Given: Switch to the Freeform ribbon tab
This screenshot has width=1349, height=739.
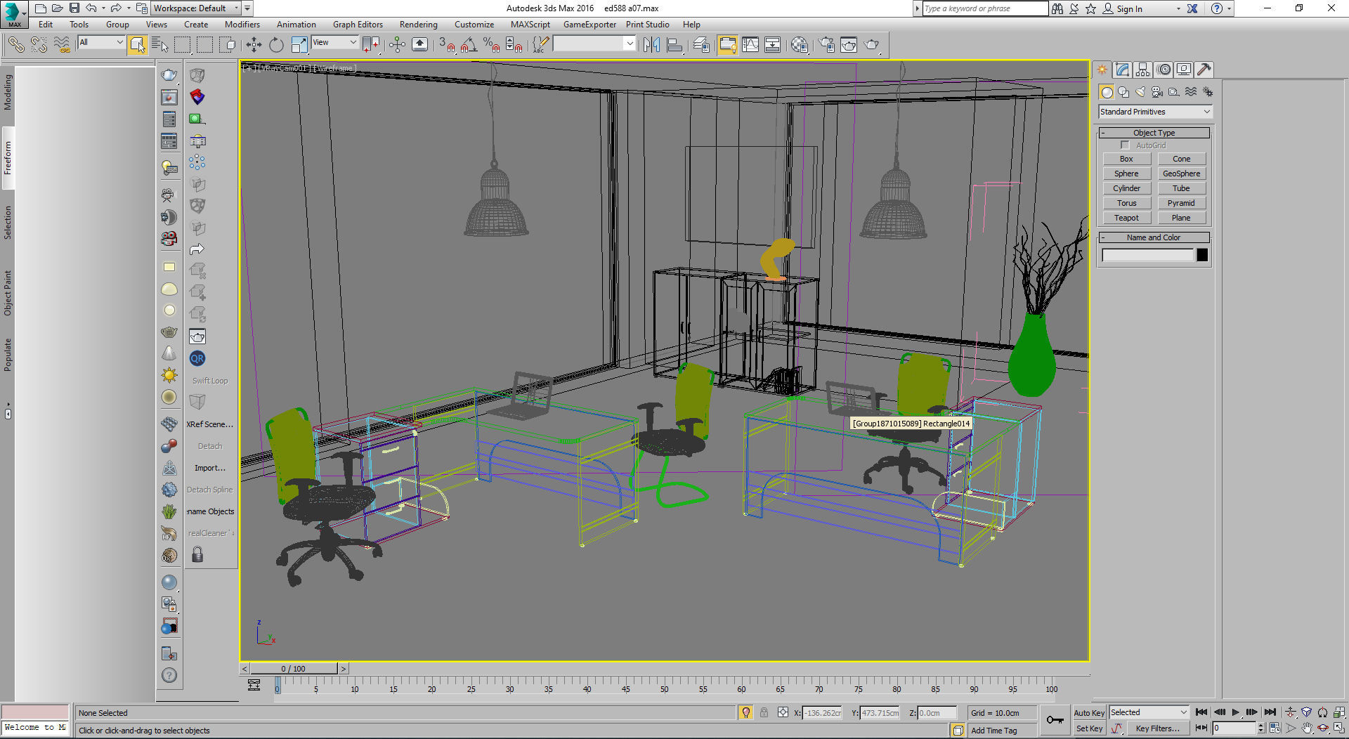Looking at the screenshot, I should (x=8, y=158).
